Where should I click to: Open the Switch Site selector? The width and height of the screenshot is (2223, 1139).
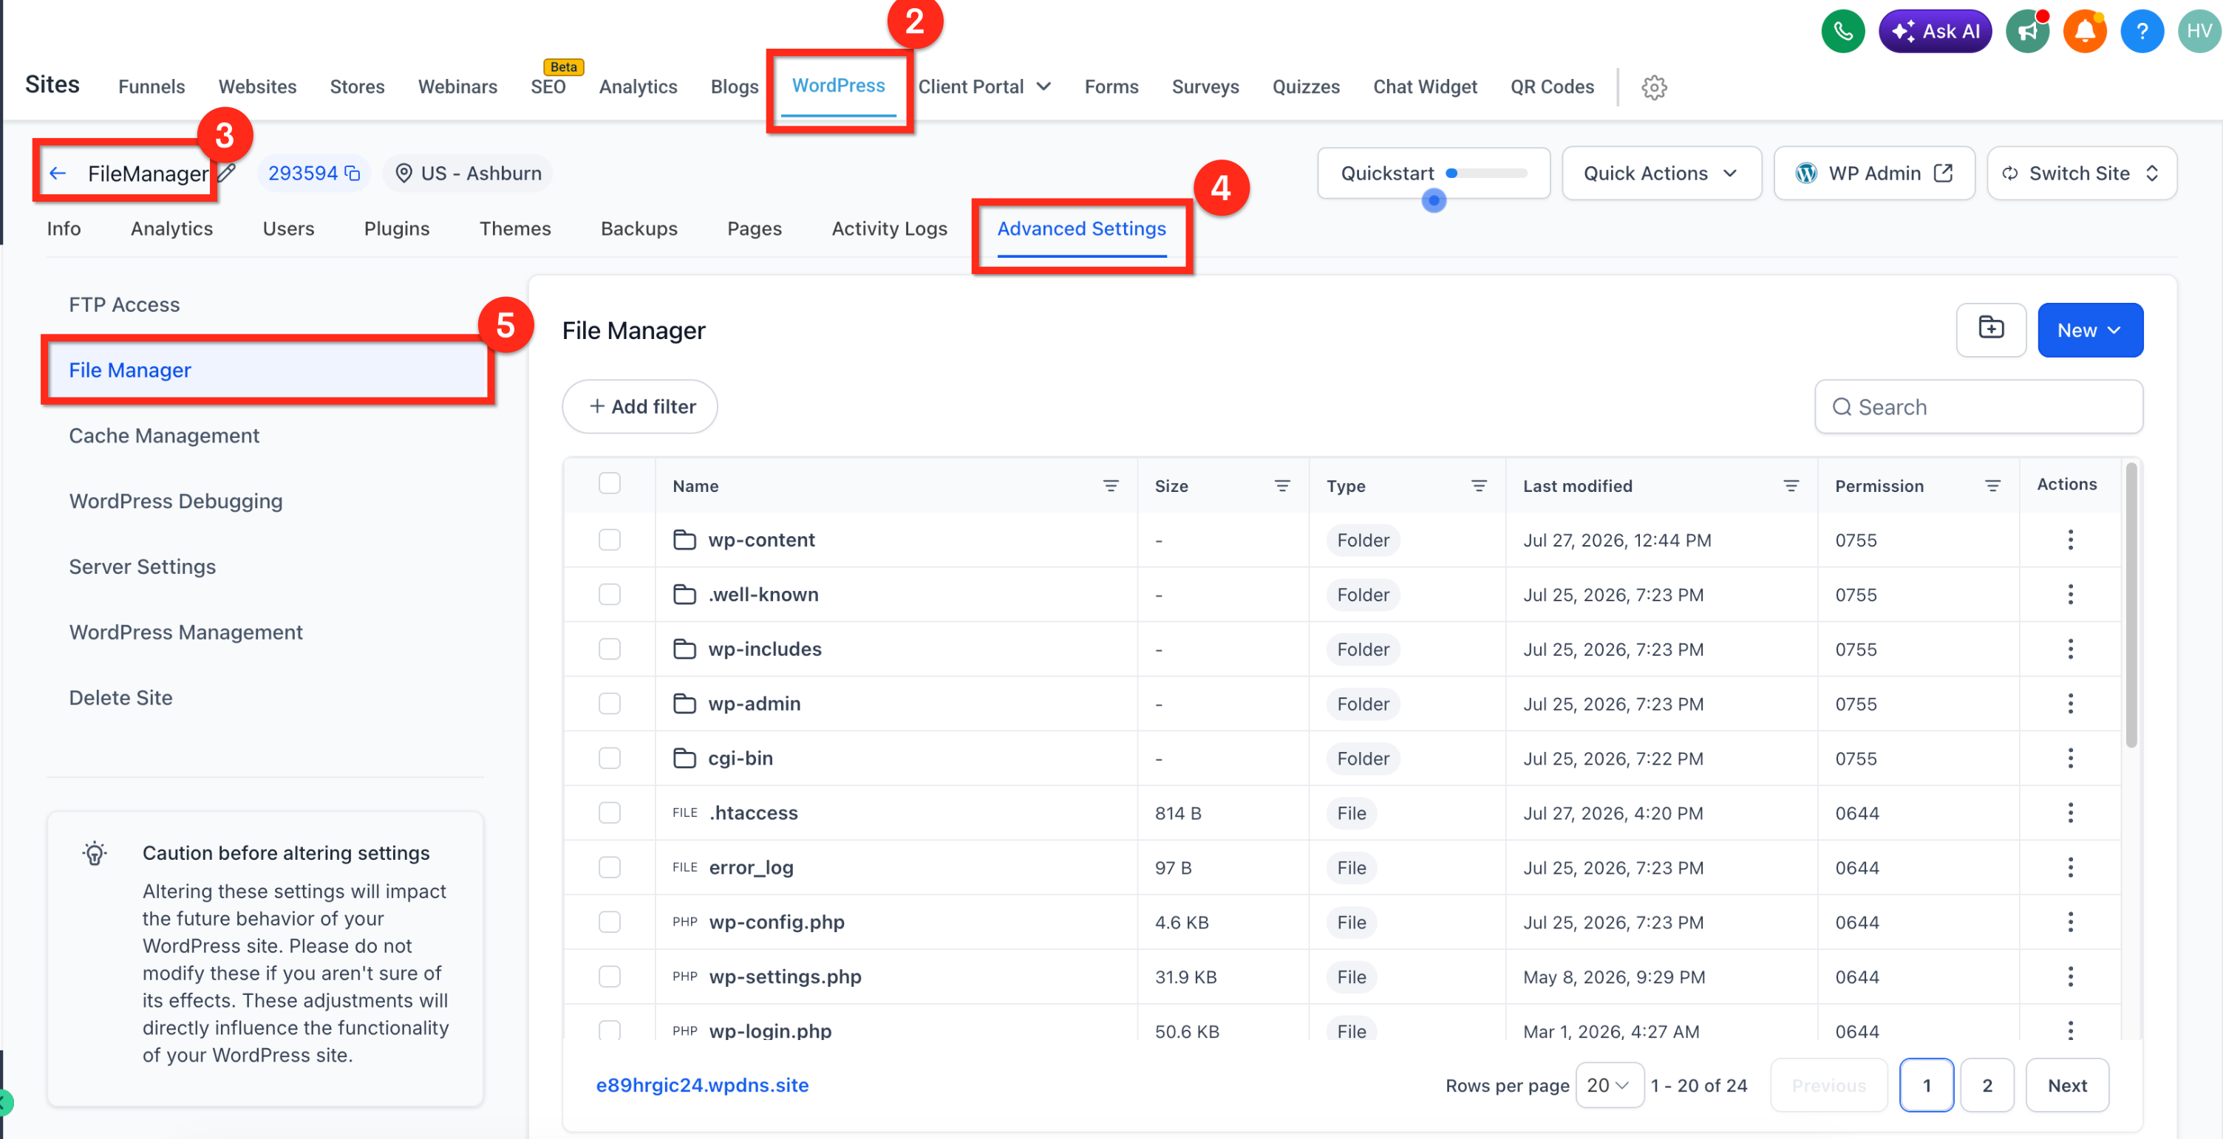(x=2081, y=174)
